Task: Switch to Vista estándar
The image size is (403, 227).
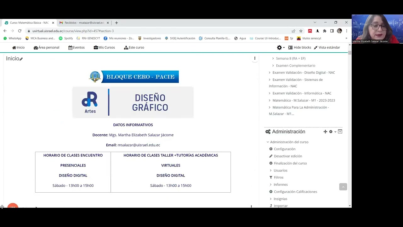Action: click(x=327, y=47)
